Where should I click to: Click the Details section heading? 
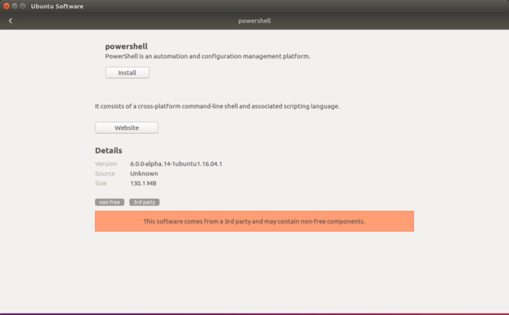109,150
